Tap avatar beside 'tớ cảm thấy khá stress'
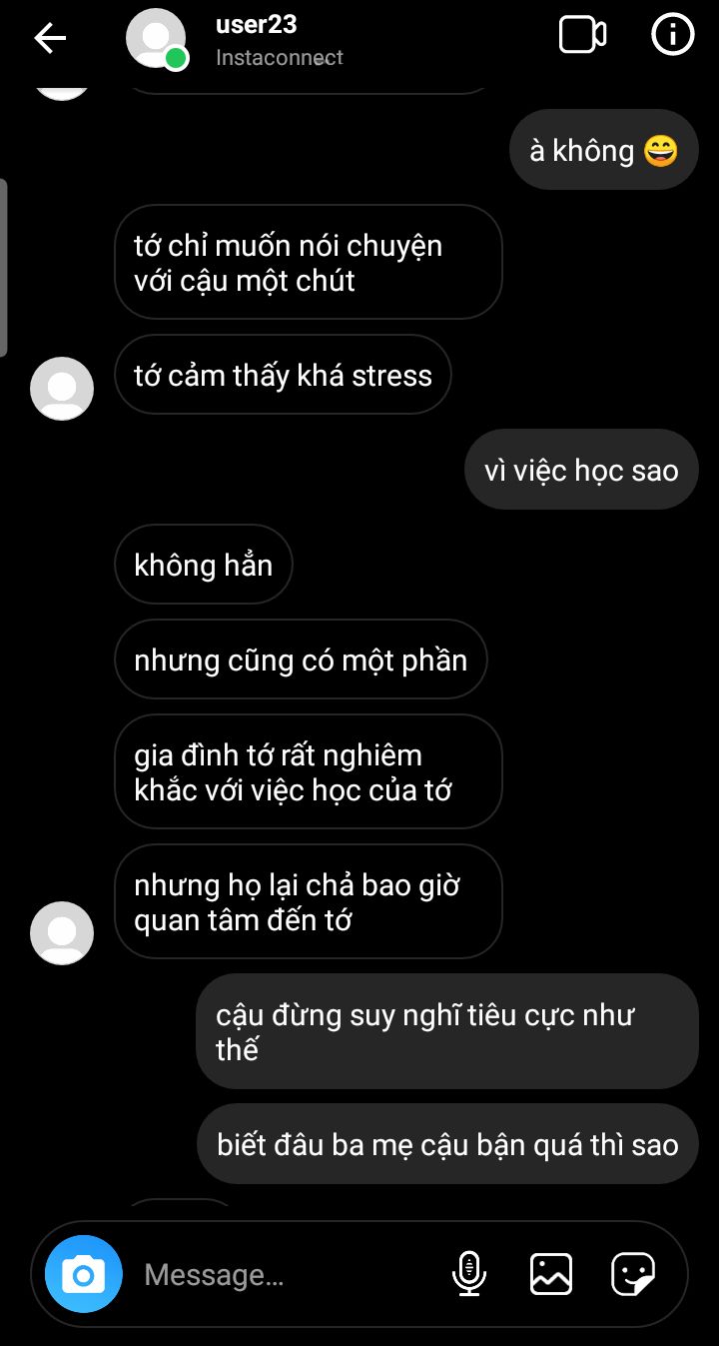Image resolution: width=719 pixels, height=1346 pixels. (x=62, y=388)
